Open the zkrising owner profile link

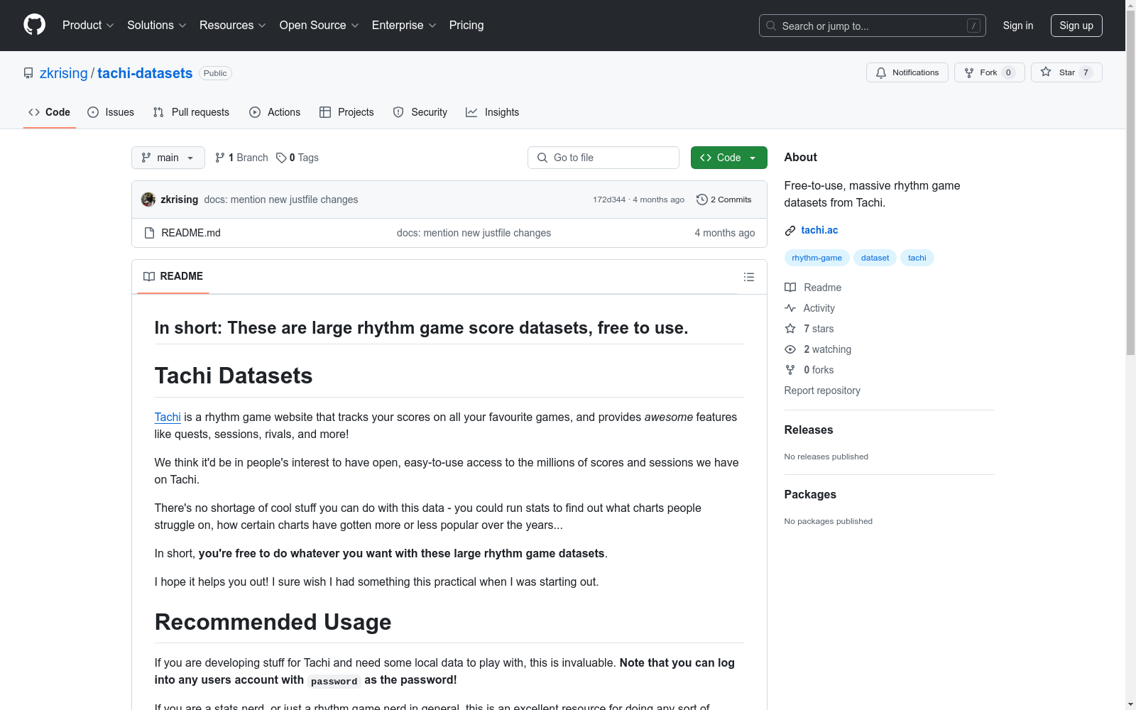pyautogui.click(x=64, y=73)
